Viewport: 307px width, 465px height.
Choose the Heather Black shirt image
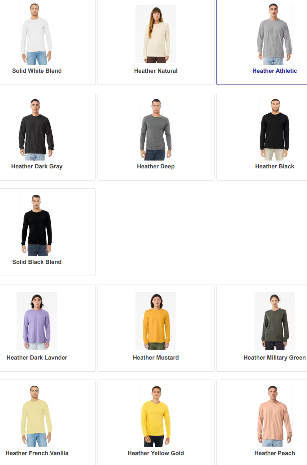[x=275, y=129]
